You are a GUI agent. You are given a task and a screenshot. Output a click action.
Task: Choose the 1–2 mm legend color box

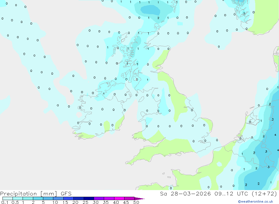(28, 198)
